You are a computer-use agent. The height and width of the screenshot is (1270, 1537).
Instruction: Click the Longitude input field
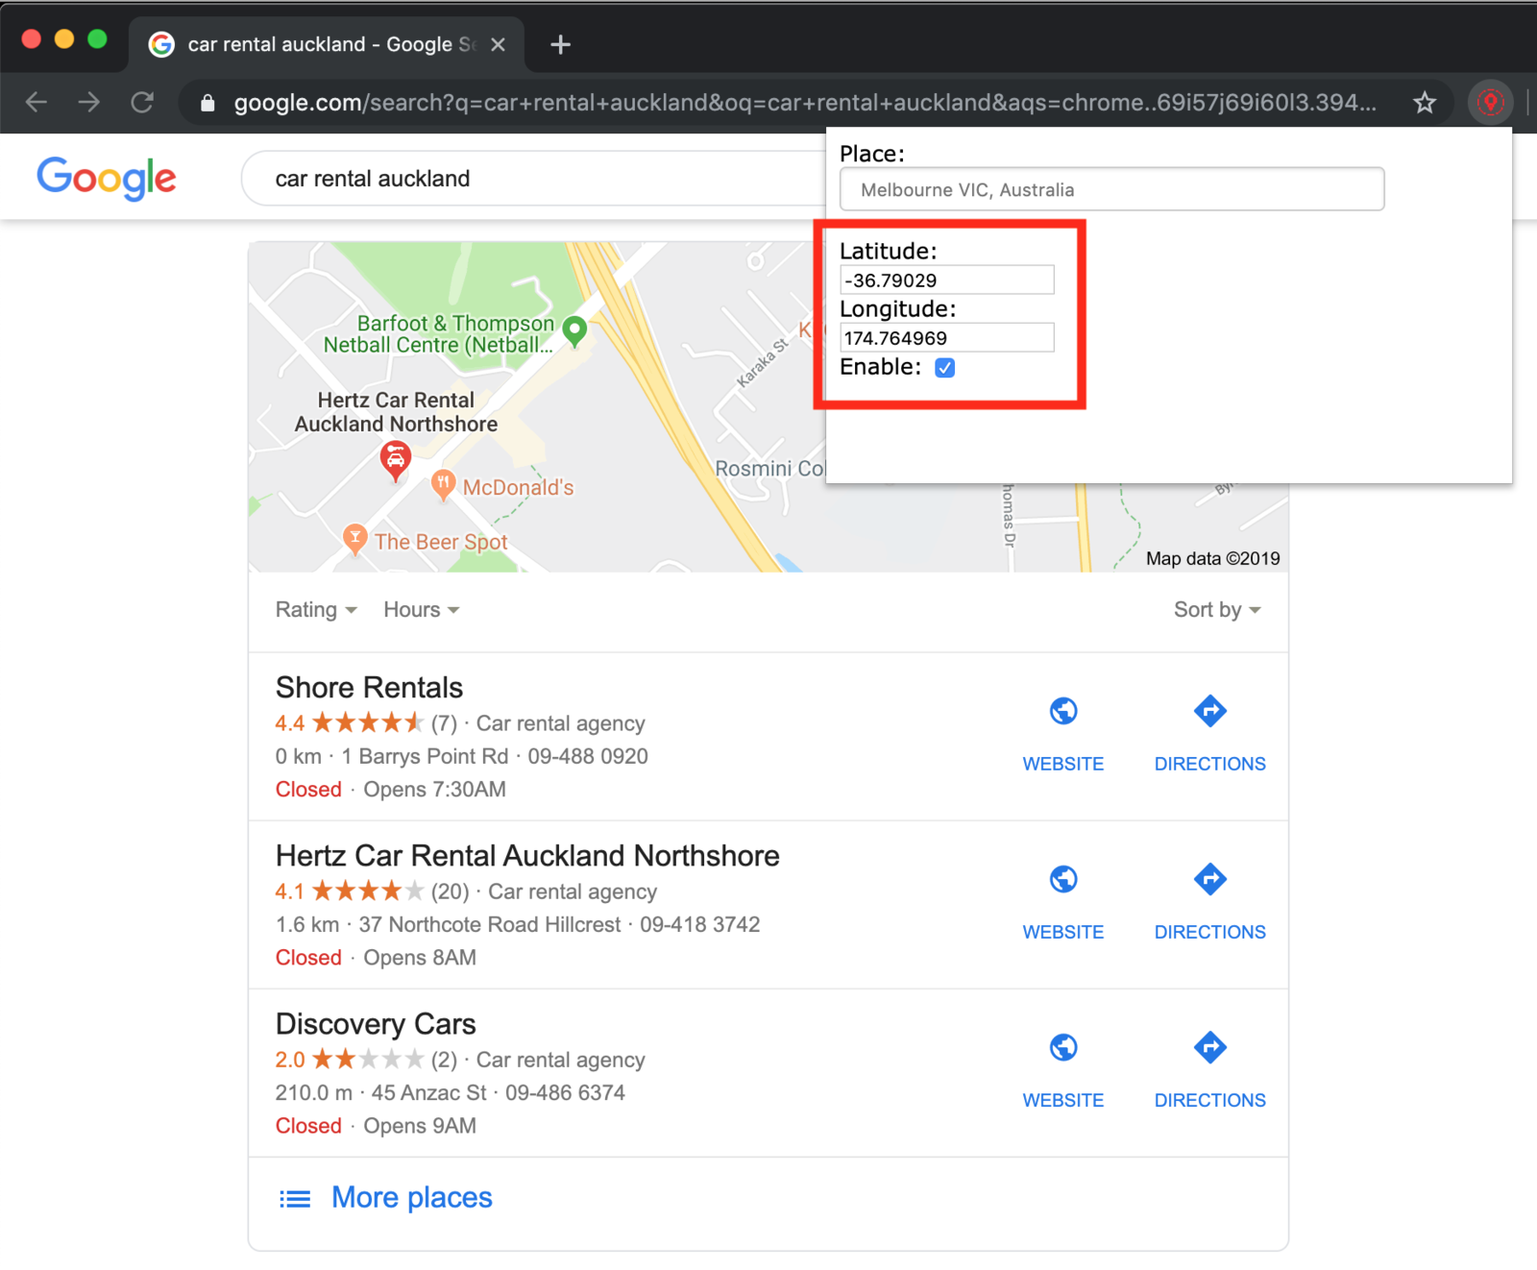[x=947, y=337]
